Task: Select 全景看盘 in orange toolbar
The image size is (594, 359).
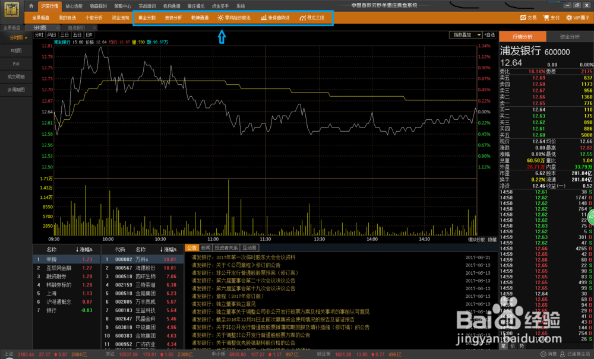Action: (40, 18)
